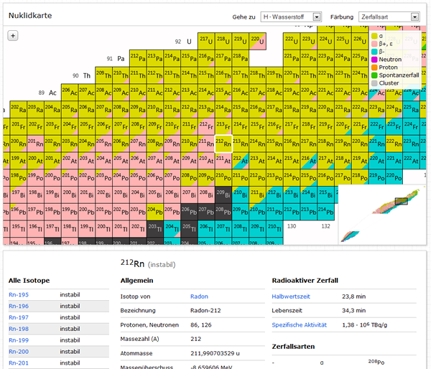Open the Rn-201 isotope link
Screen dimensions: 431x369
(x=19, y=363)
